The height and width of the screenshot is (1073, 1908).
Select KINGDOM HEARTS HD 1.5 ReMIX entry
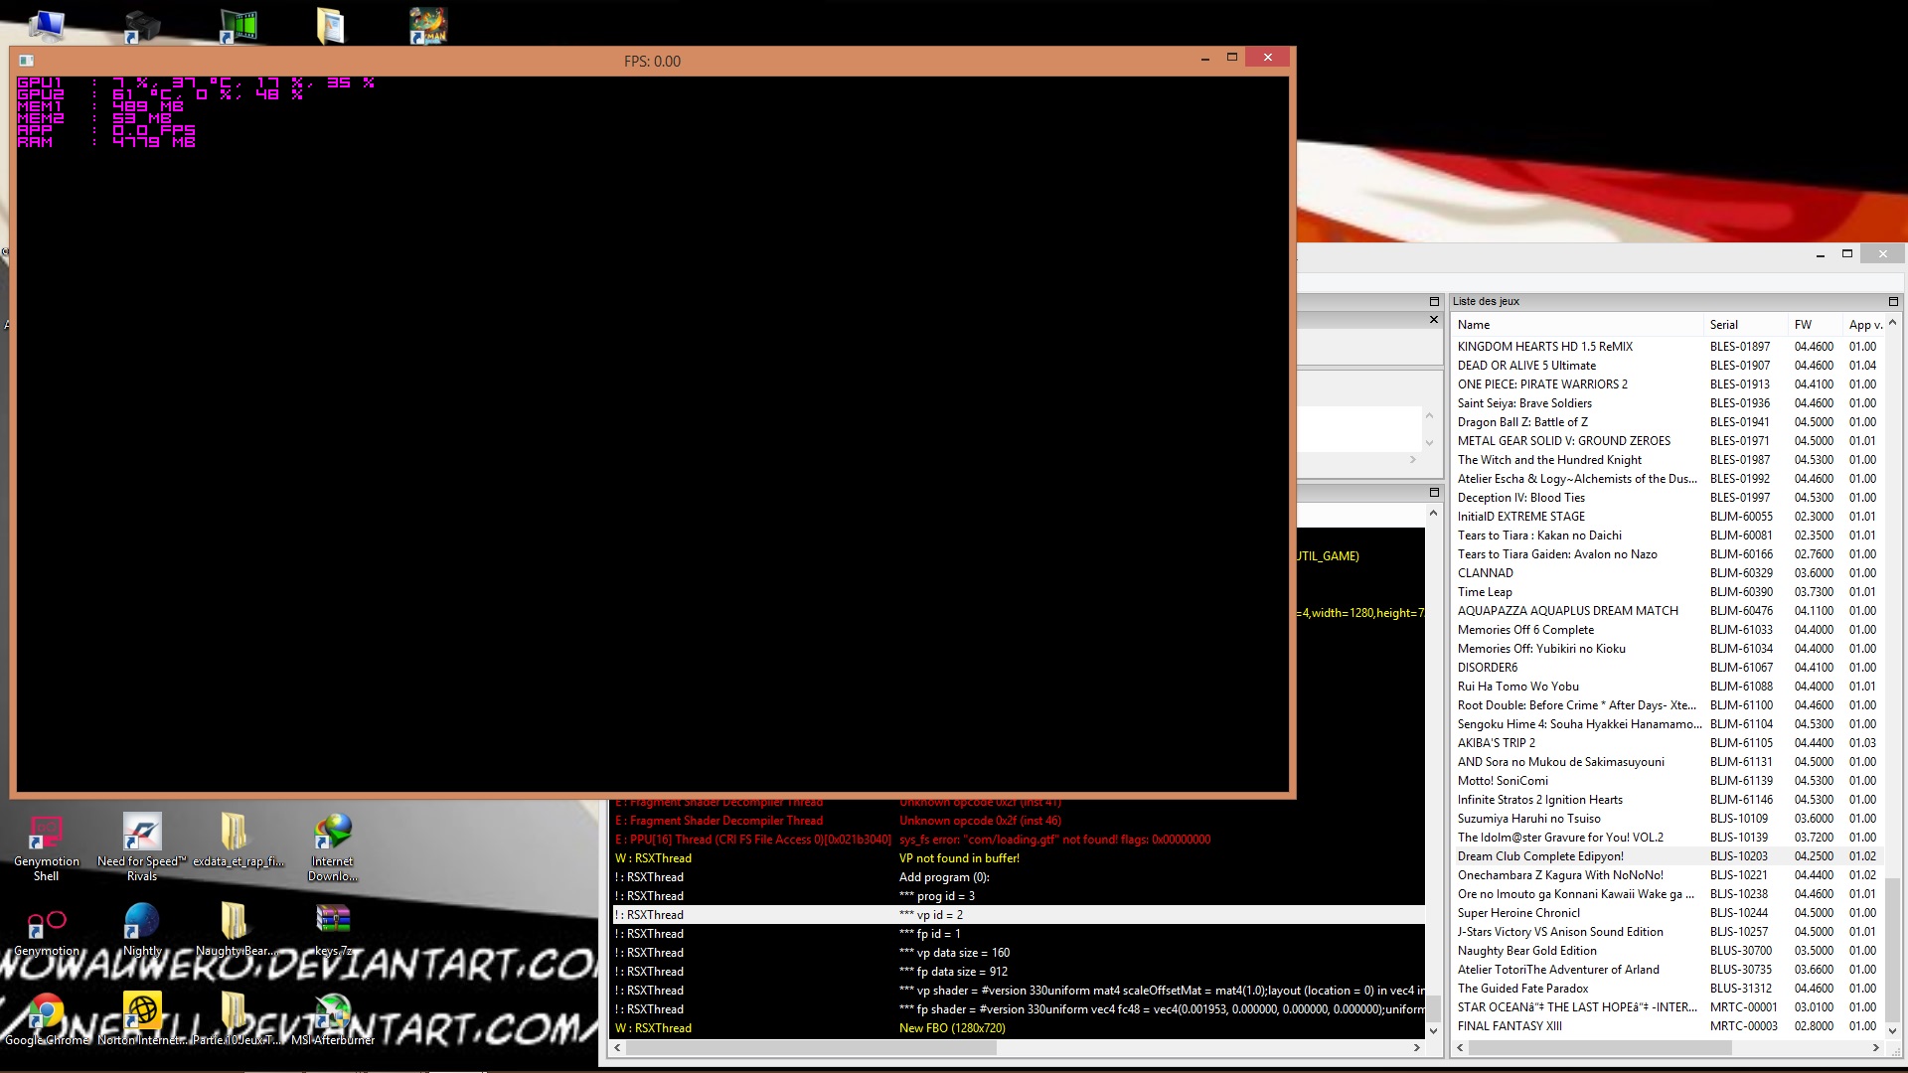1544,347
